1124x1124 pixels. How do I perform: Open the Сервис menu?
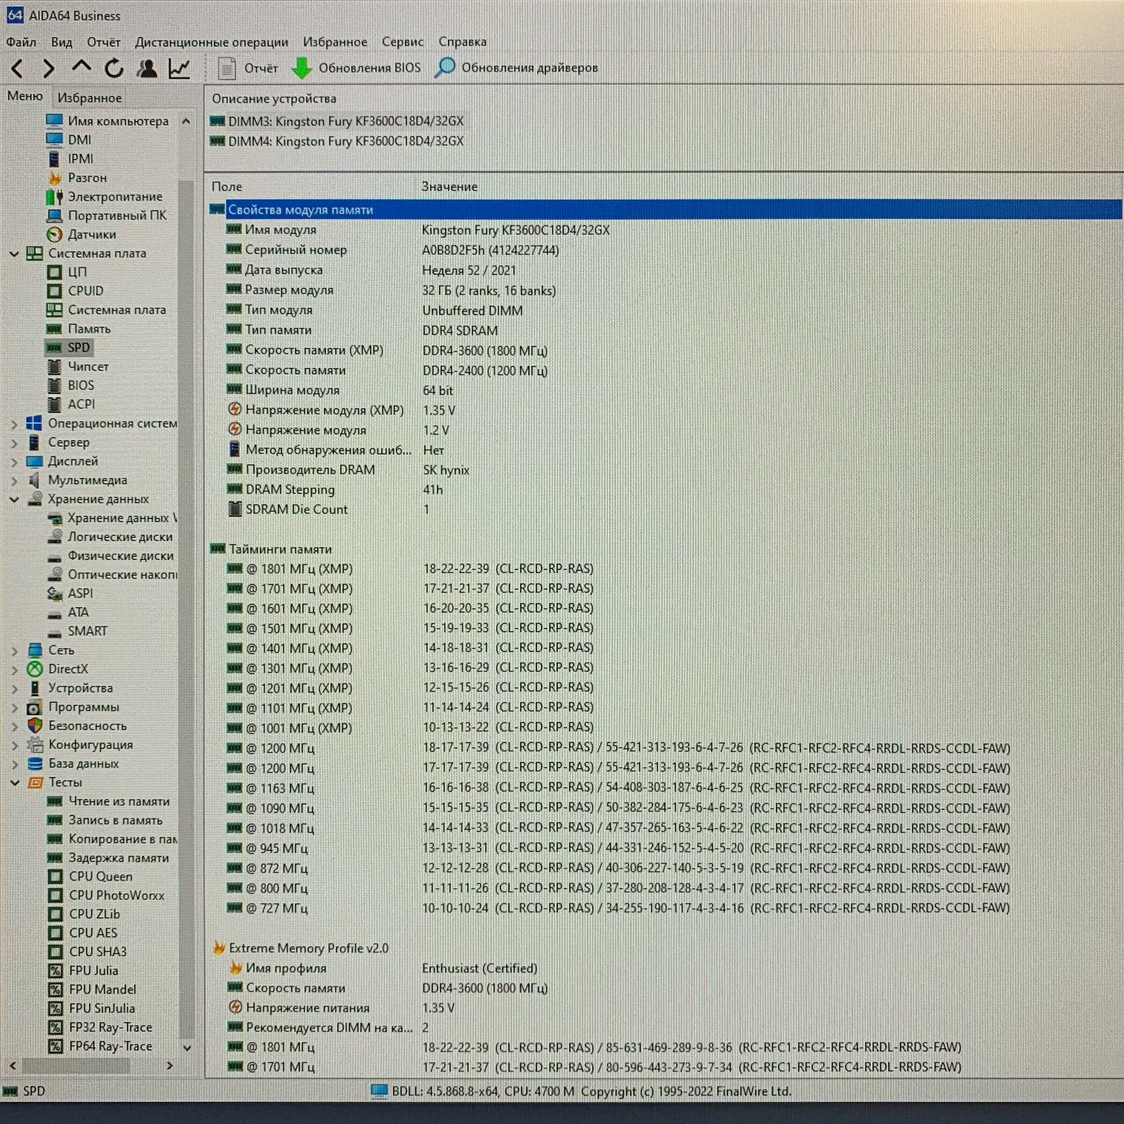pos(402,42)
